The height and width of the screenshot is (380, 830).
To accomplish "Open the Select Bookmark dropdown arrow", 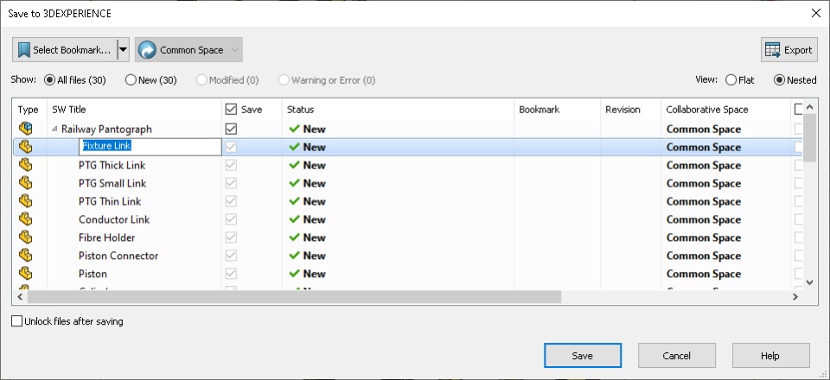I will pos(123,50).
